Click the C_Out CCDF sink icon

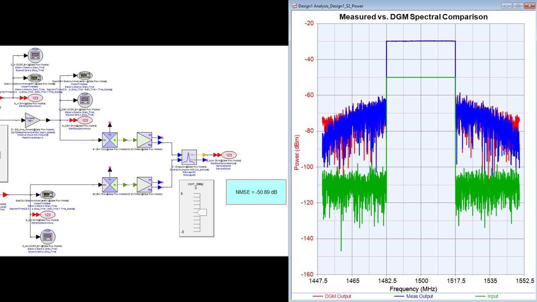48,237
